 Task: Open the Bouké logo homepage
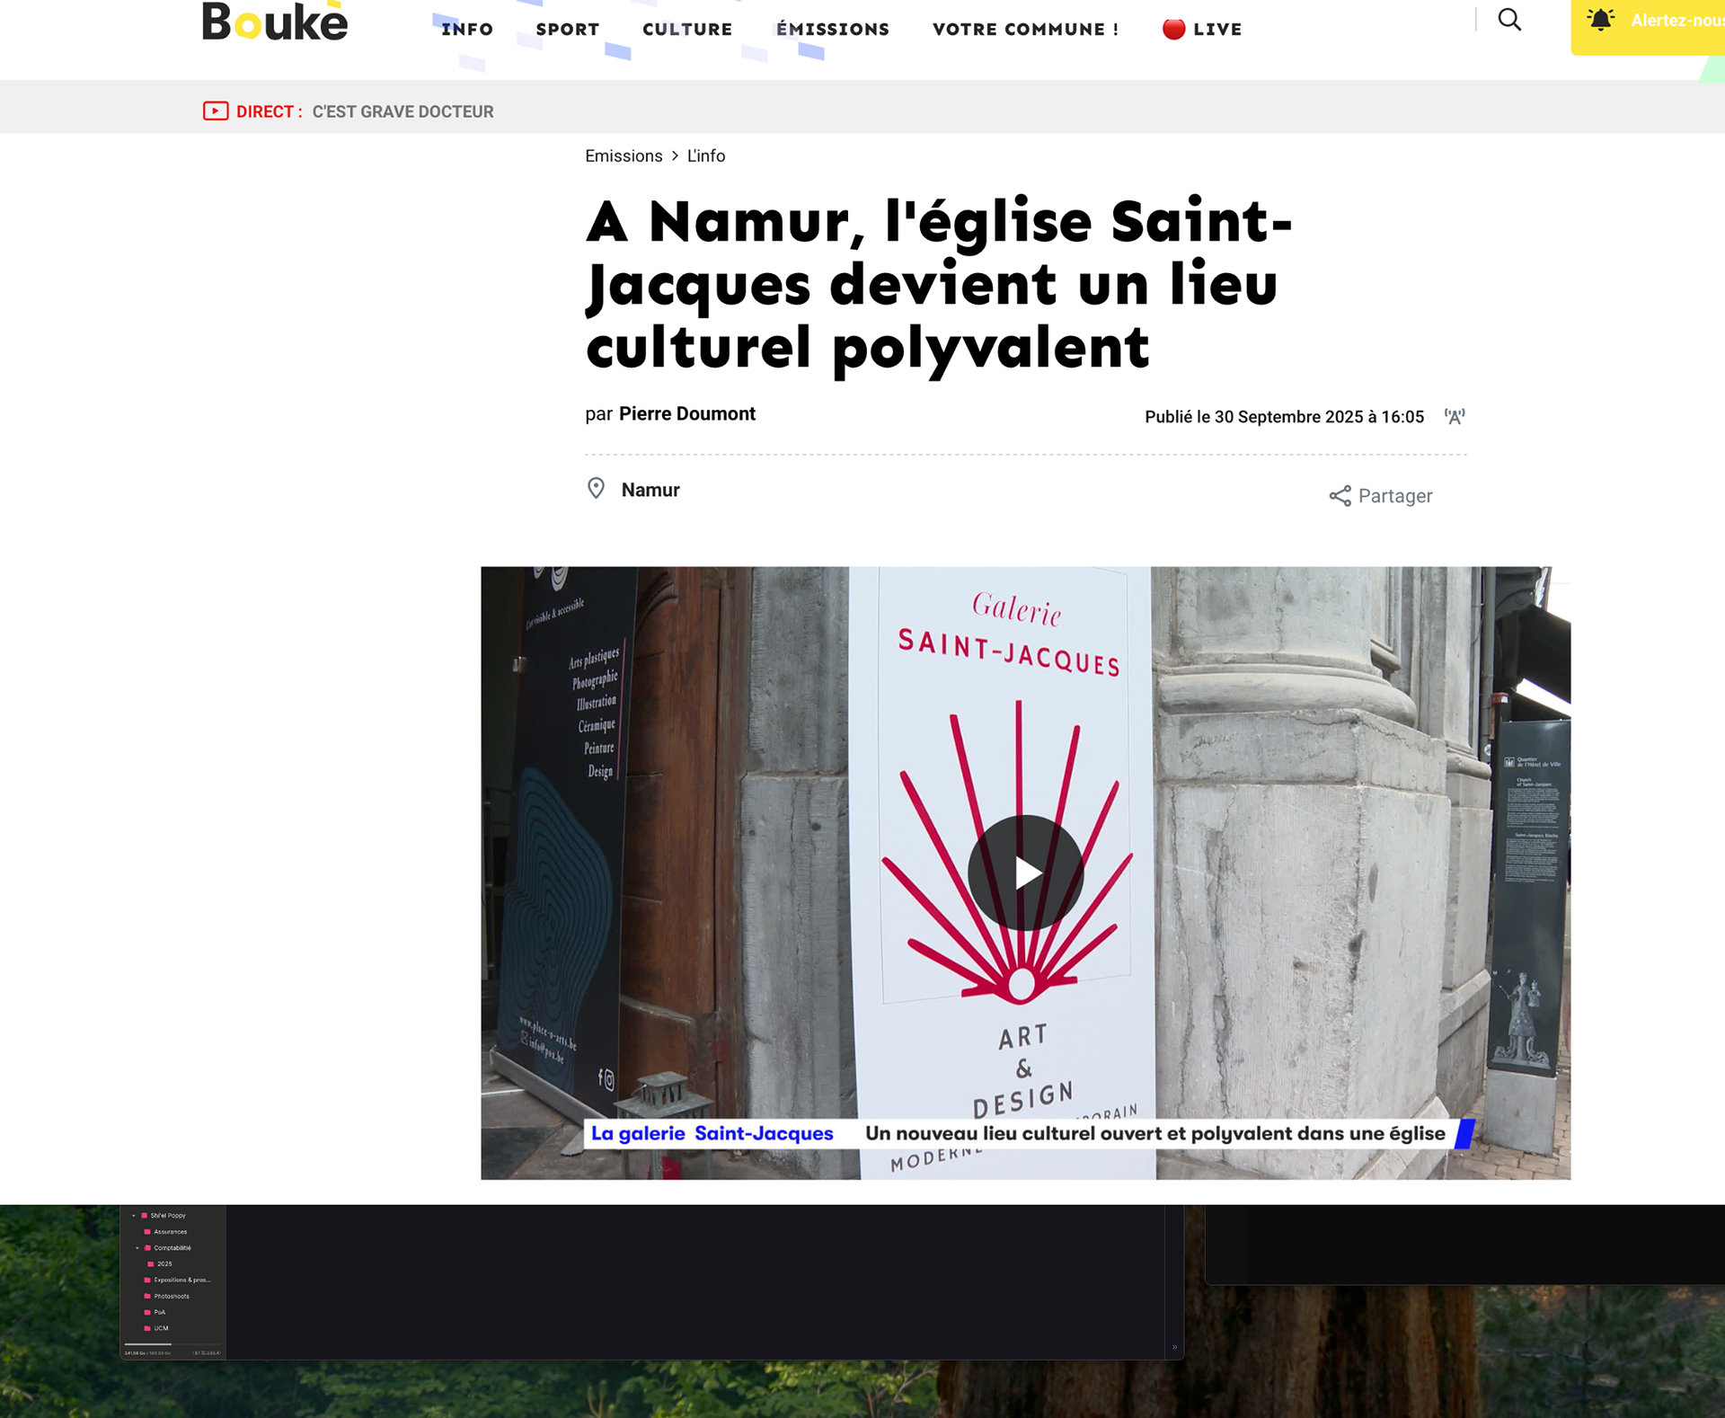click(275, 22)
